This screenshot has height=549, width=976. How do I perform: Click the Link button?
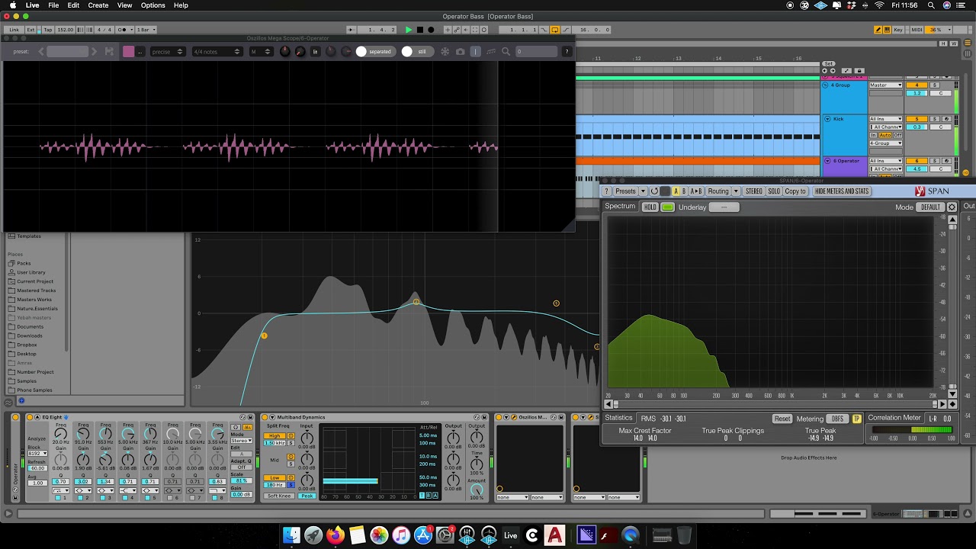(14, 30)
